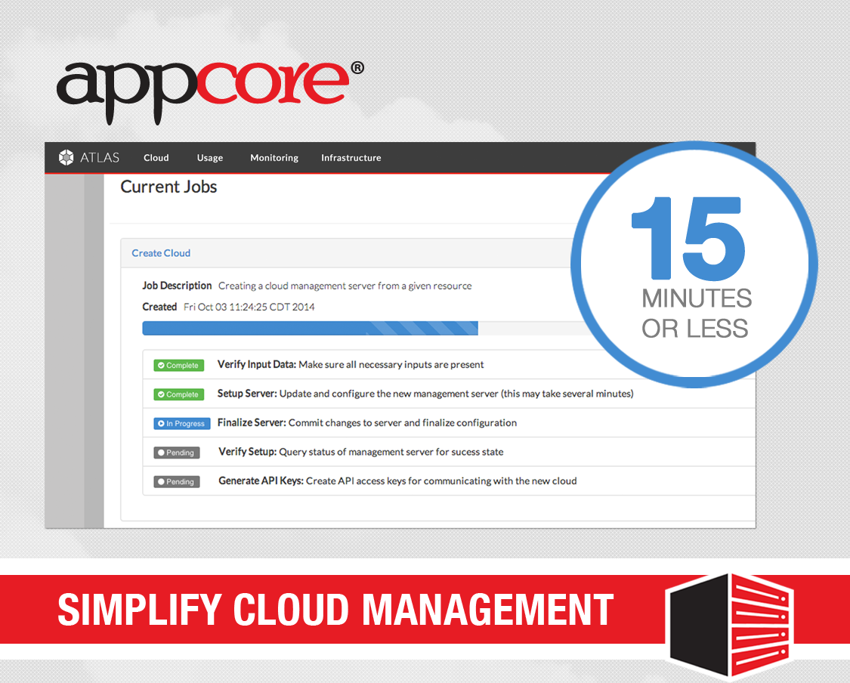This screenshot has width=850, height=683.
Task: Click the ATLAS hexagon logo icon
Action: click(66, 157)
